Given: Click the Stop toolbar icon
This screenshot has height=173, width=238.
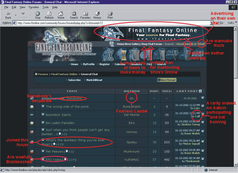Looking at the screenshot, I should [x=37, y=15].
